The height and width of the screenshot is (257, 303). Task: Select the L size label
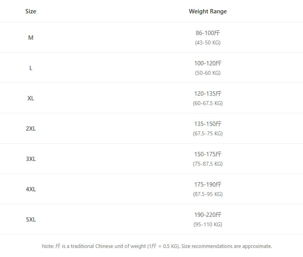31,68
